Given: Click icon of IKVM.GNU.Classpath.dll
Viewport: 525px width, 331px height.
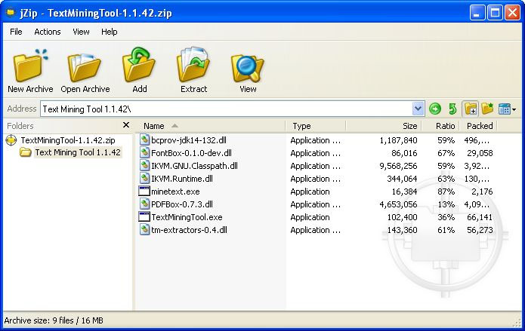Looking at the screenshot, I should click(x=144, y=166).
